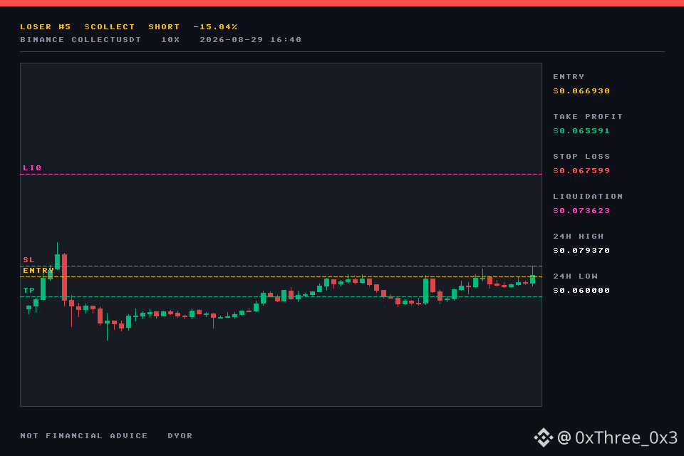
Task: Click the 24H LOW label
Action: pyautogui.click(x=575, y=276)
